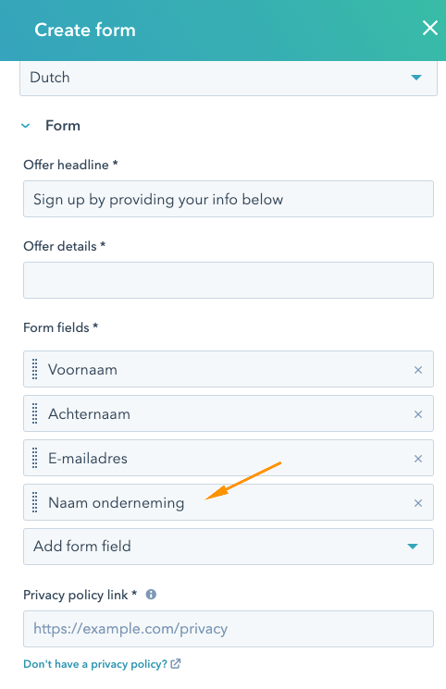Close the Create form panel

(x=429, y=28)
